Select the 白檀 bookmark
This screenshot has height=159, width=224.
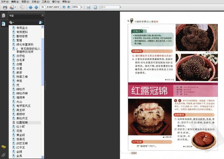[x=19, y=64]
